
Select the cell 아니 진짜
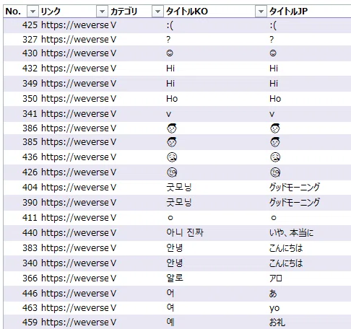[x=185, y=233]
